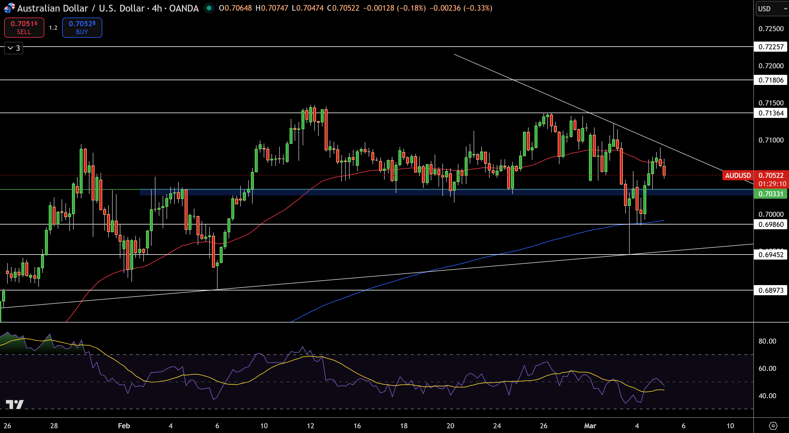
Task: Click the Mar label on time axis
Action: coord(590,426)
